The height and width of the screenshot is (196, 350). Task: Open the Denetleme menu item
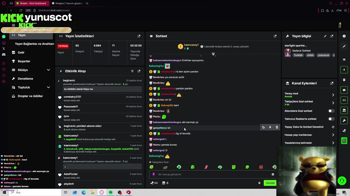25,79
